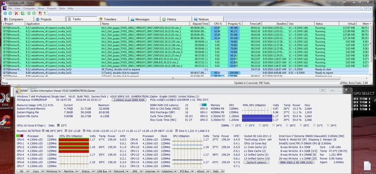Switch to the Projects tab

(49, 19)
